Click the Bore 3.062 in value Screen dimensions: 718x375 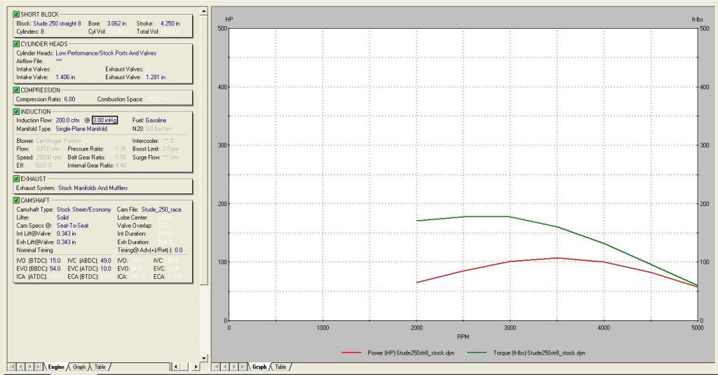click(116, 23)
